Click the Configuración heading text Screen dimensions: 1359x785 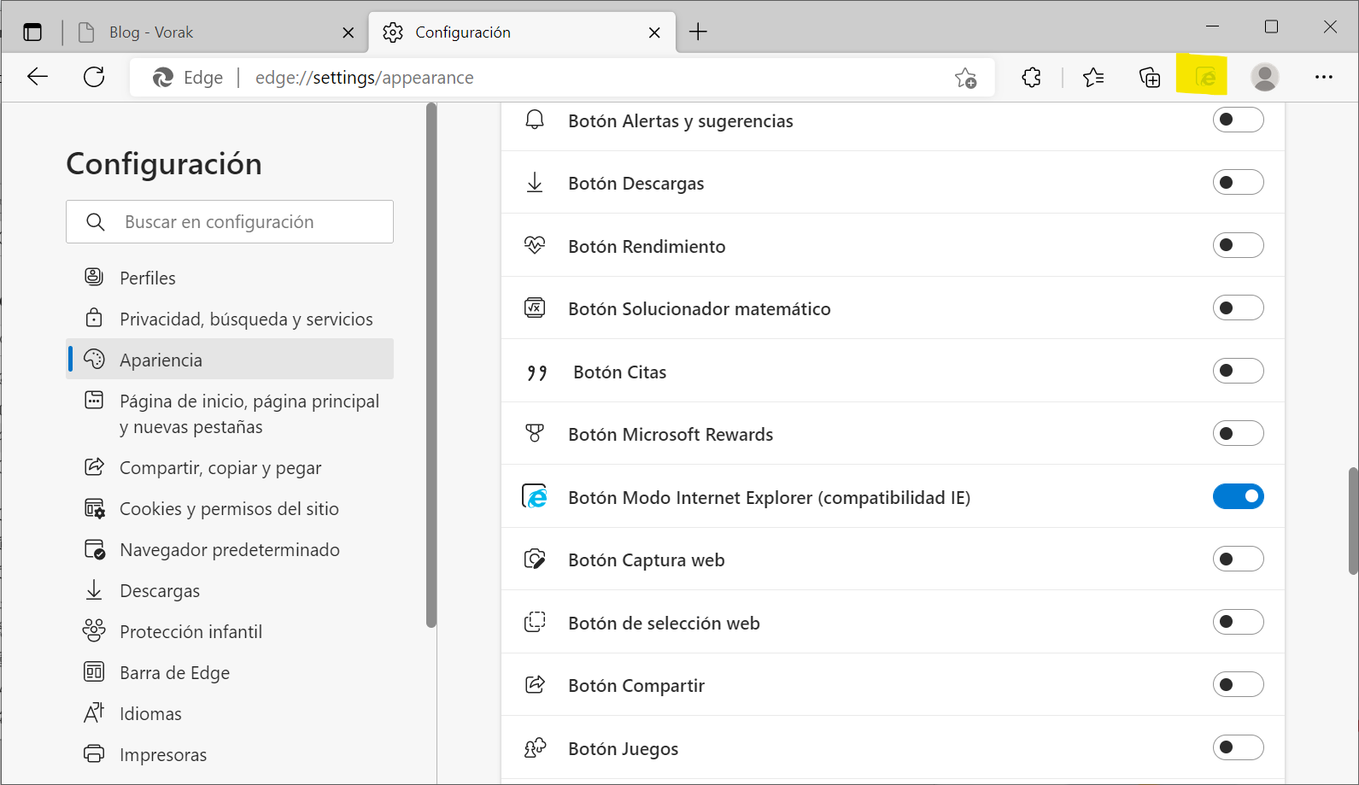(164, 163)
